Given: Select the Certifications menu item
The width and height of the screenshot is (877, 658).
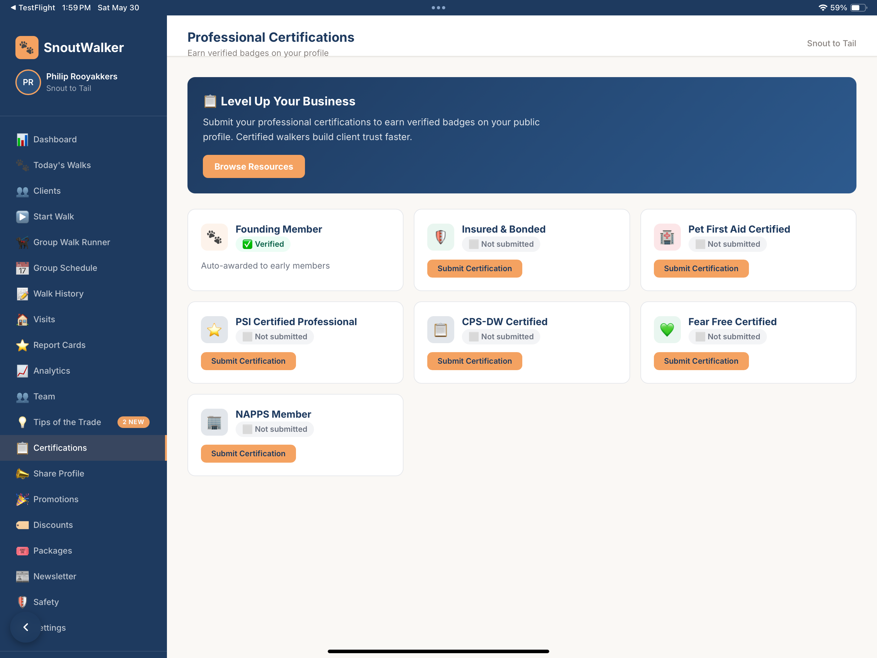Looking at the screenshot, I should [x=83, y=448].
